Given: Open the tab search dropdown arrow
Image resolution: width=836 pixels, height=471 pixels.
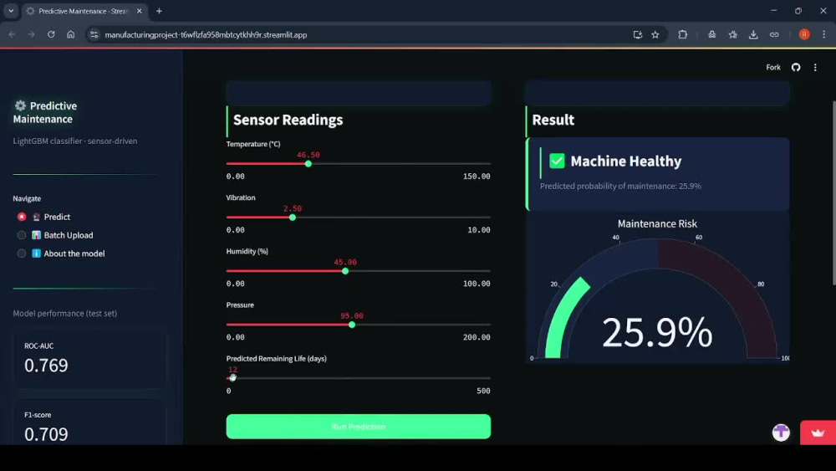Looking at the screenshot, I should (11, 11).
